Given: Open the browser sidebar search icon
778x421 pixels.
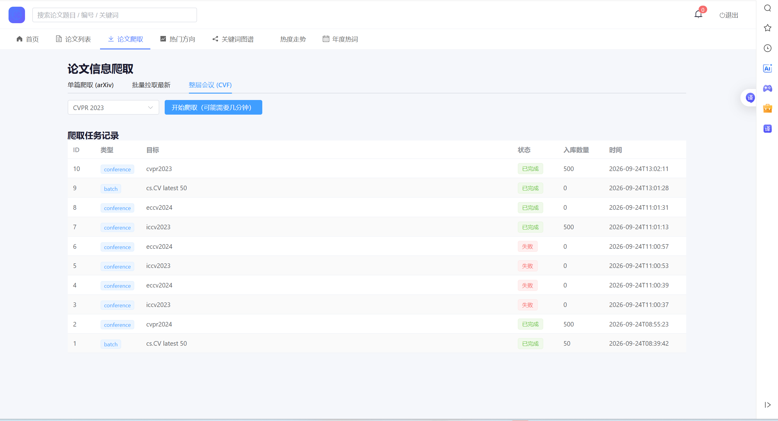Looking at the screenshot, I should (767, 8).
